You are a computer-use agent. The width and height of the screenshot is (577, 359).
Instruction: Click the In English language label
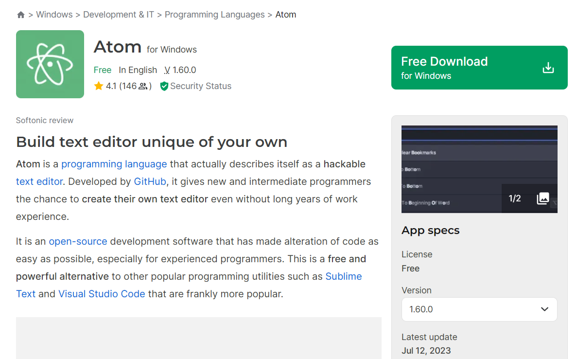pyautogui.click(x=138, y=70)
